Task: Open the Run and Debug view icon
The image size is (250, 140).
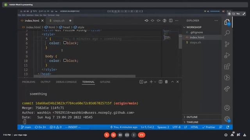Action: pos(227,55)
